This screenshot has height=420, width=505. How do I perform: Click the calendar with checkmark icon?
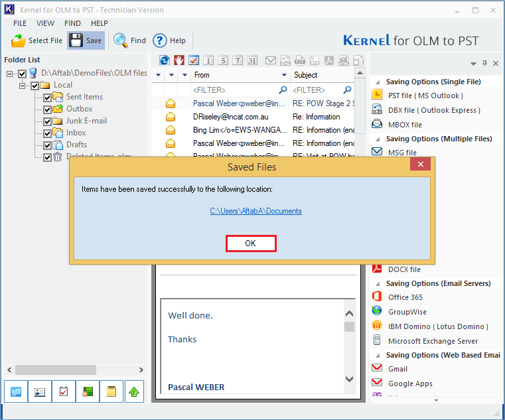pyautogui.click(x=194, y=60)
